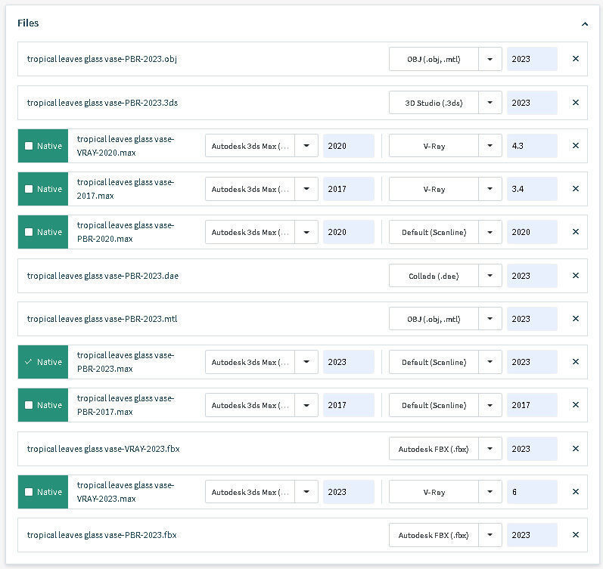Remove the PBR-2023.fbx file row
This screenshot has height=569, width=603.
click(575, 535)
